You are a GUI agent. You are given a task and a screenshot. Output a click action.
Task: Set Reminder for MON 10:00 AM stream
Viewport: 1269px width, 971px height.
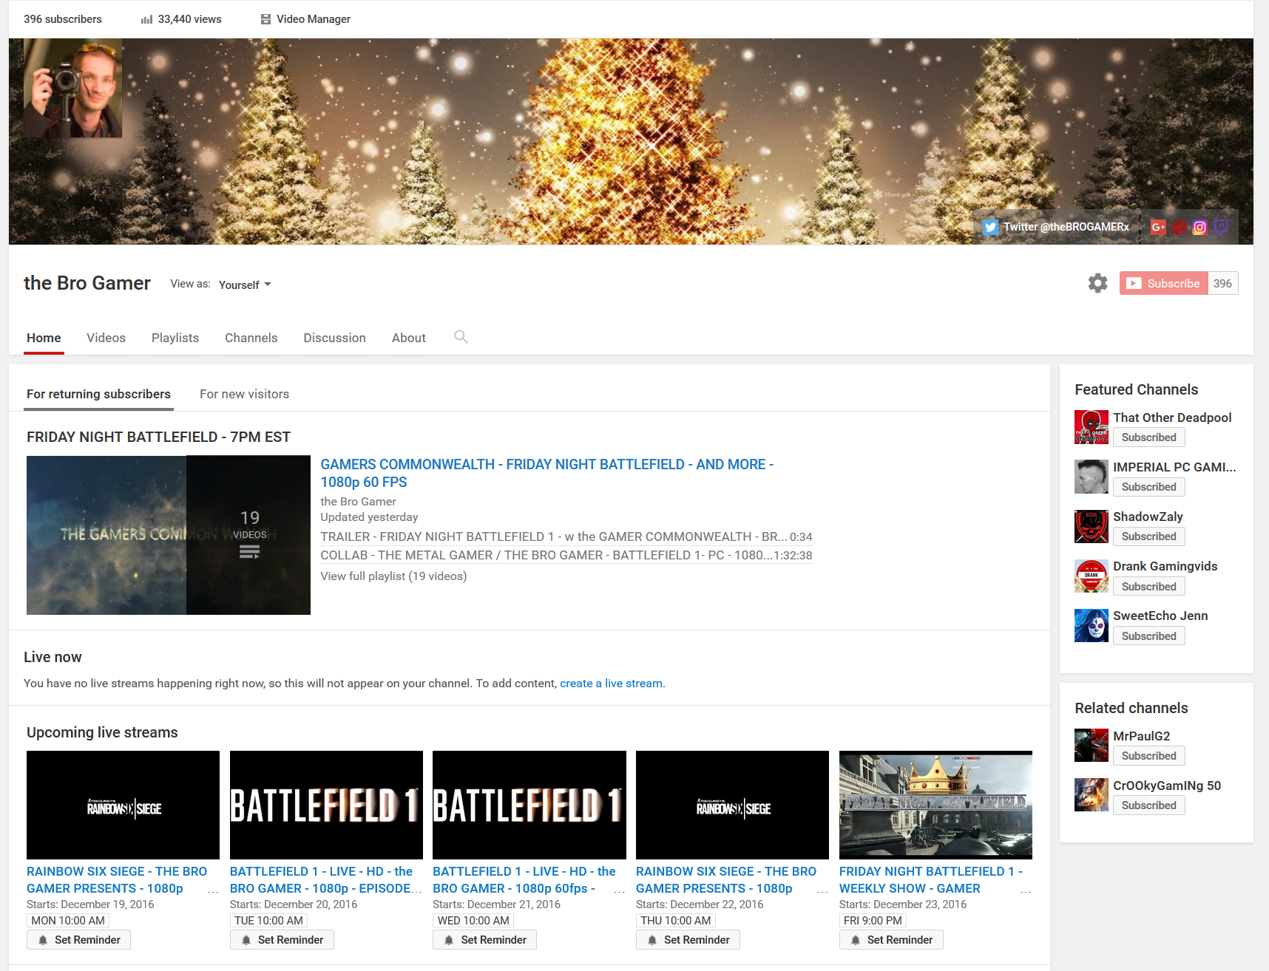[x=79, y=940]
